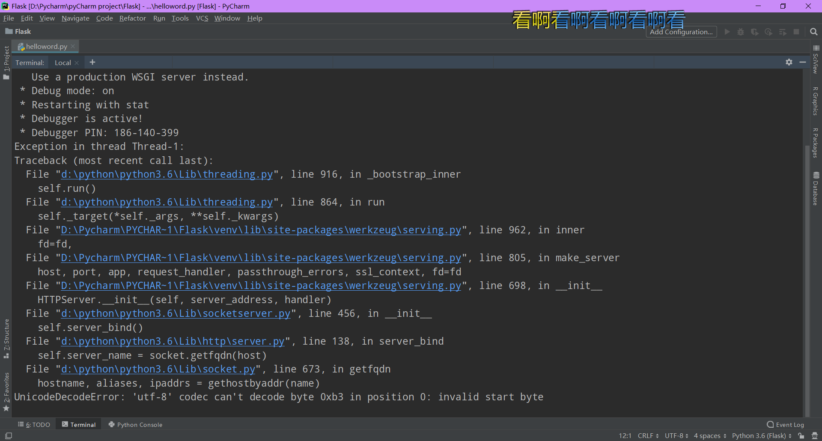The image size is (822, 441).
Task: Open the CRLF line separator dropdown
Action: 648,436
